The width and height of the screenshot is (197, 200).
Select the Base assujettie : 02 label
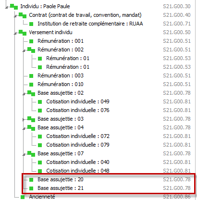tap(61, 93)
